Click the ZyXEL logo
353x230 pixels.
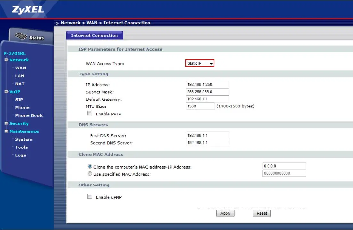(x=28, y=10)
